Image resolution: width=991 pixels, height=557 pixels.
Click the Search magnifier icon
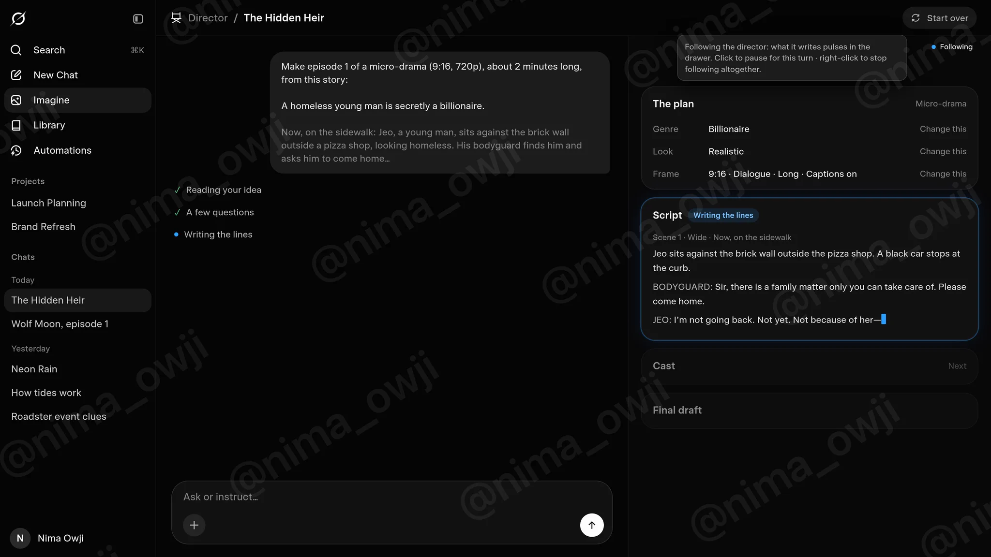[16, 50]
